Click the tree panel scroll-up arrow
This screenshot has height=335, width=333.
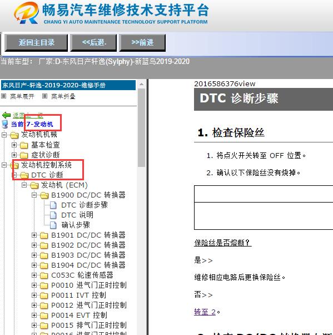(x=142, y=84)
